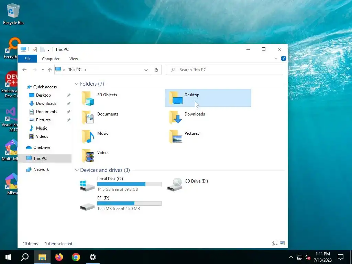Click Local Disk (C:) usage bar

[129, 184]
